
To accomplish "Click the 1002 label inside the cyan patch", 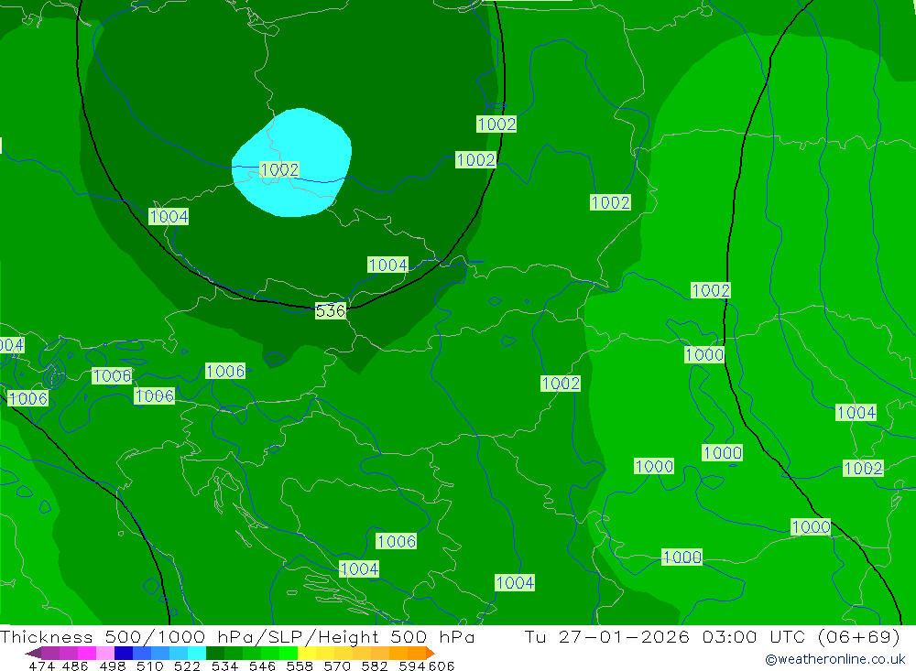I will [x=279, y=170].
